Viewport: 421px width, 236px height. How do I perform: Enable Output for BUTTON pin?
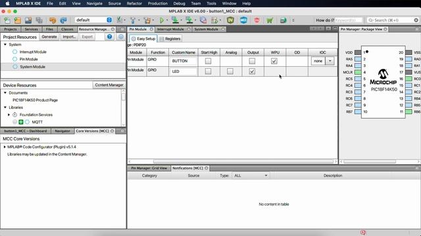pos(252,61)
